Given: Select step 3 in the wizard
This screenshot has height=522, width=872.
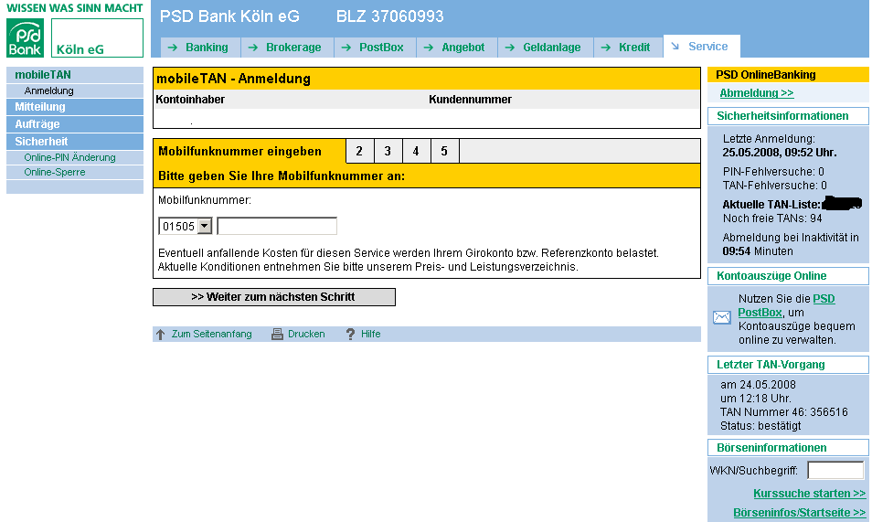Looking at the screenshot, I should [388, 151].
